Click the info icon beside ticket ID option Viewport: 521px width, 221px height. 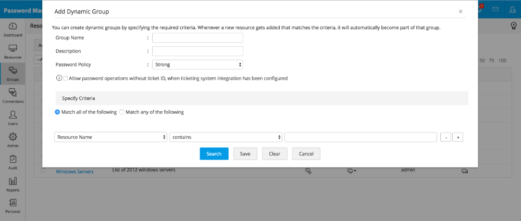(x=58, y=78)
